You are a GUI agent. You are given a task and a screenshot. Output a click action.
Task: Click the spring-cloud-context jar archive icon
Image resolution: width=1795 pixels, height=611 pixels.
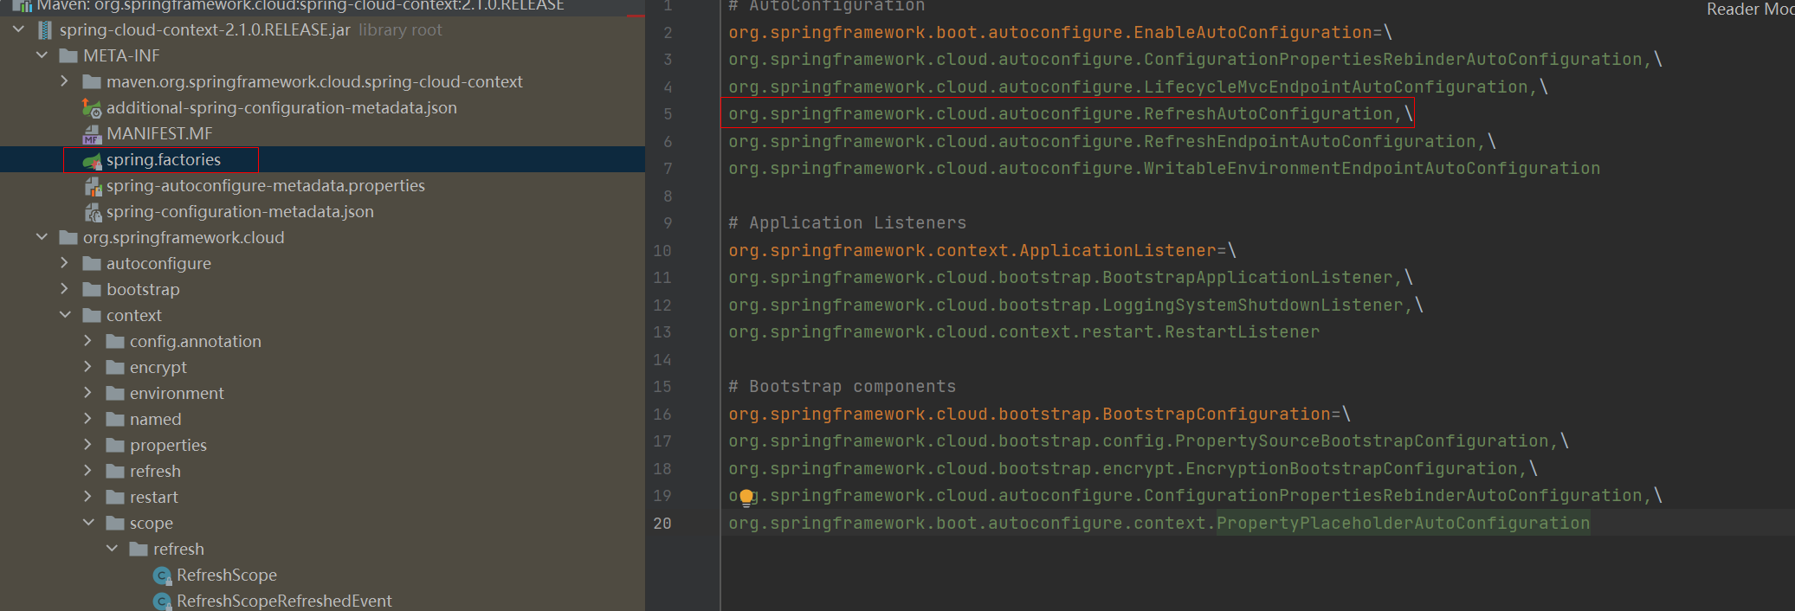coord(45,30)
